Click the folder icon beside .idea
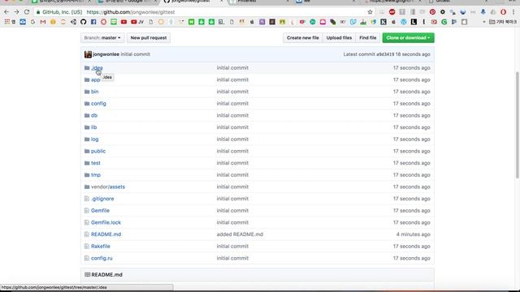This screenshot has height=292, width=520. pyautogui.click(x=87, y=68)
